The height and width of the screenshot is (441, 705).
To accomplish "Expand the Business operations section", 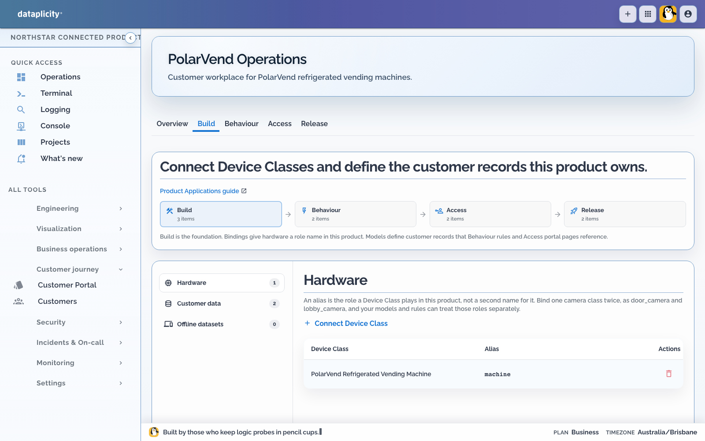I will point(79,249).
